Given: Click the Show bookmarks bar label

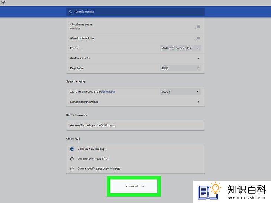Looking at the screenshot, I should [x=83, y=38].
